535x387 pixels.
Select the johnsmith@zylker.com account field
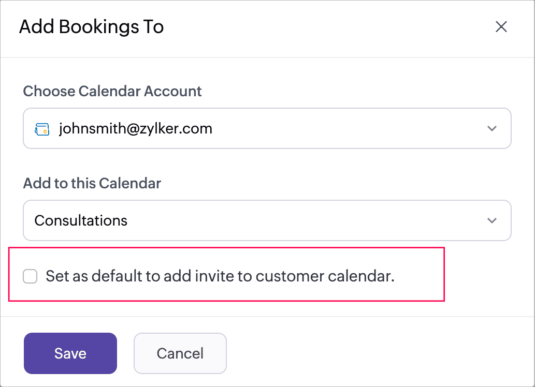pyautogui.click(x=267, y=128)
